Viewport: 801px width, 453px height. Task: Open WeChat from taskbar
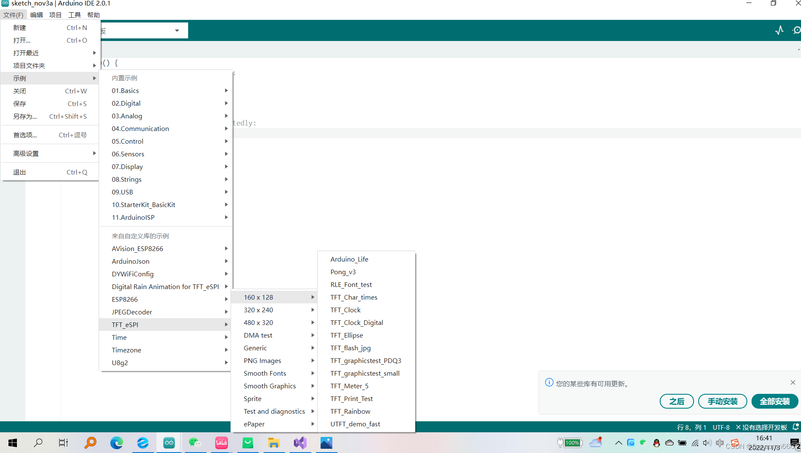click(195, 443)
